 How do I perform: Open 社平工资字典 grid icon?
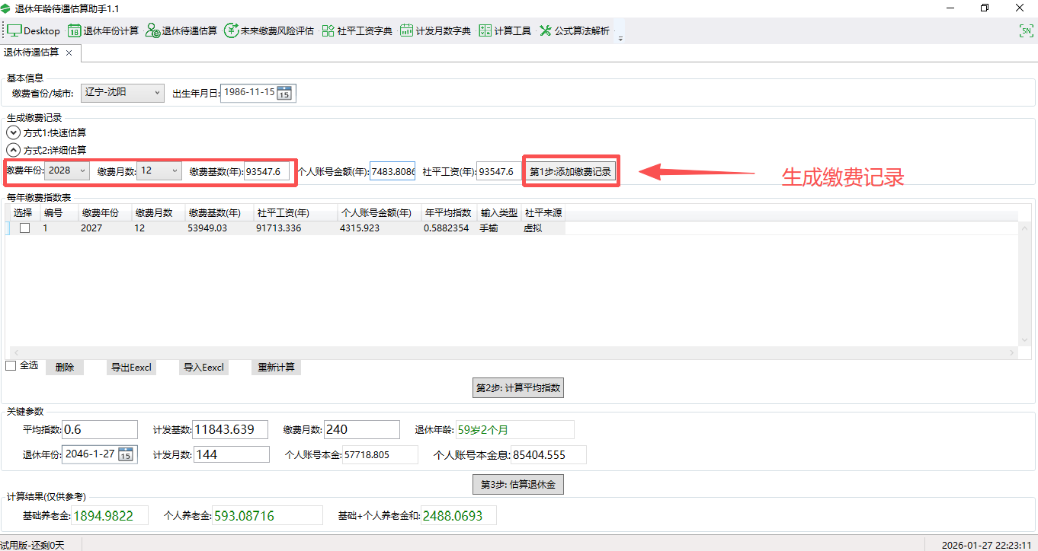click(328, 31)
